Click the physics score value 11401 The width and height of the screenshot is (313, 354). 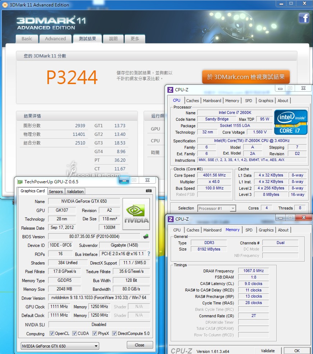click(79, 134)
